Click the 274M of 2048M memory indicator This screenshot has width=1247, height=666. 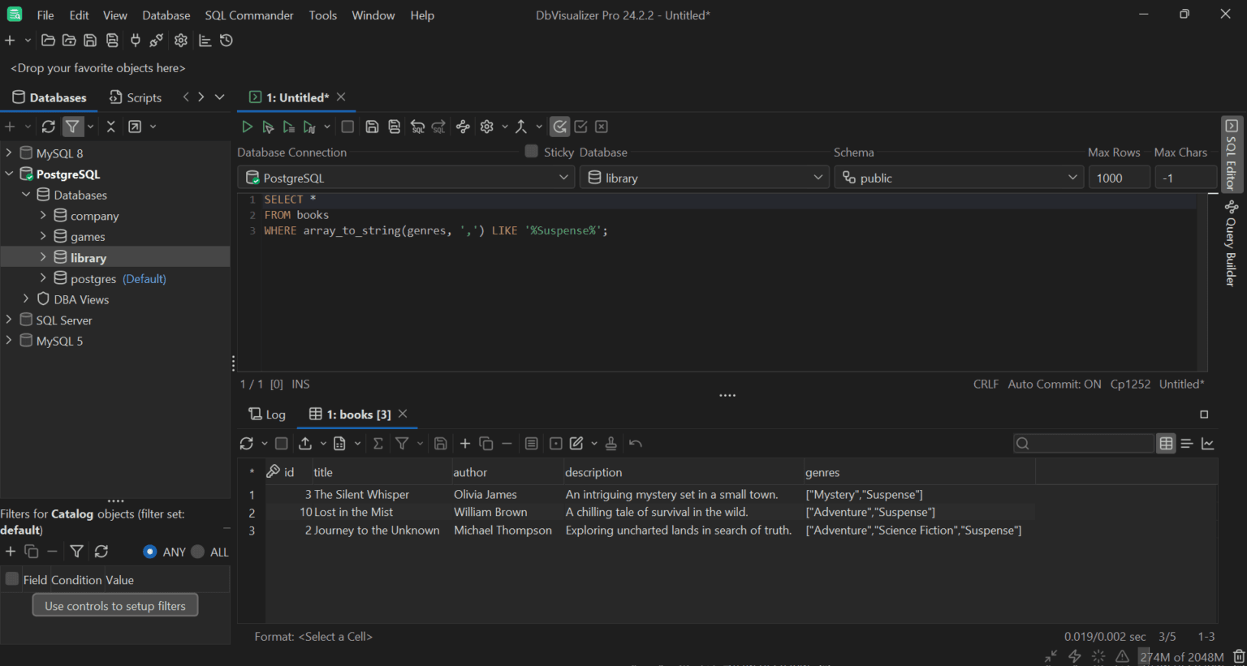point(1181,657)
